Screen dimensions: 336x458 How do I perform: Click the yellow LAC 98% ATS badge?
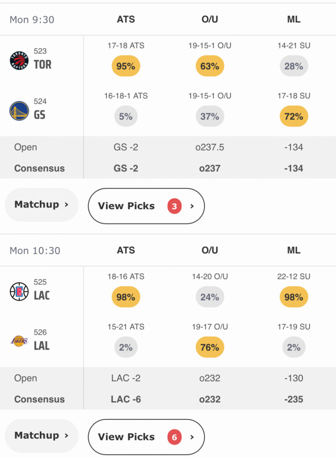126,297
